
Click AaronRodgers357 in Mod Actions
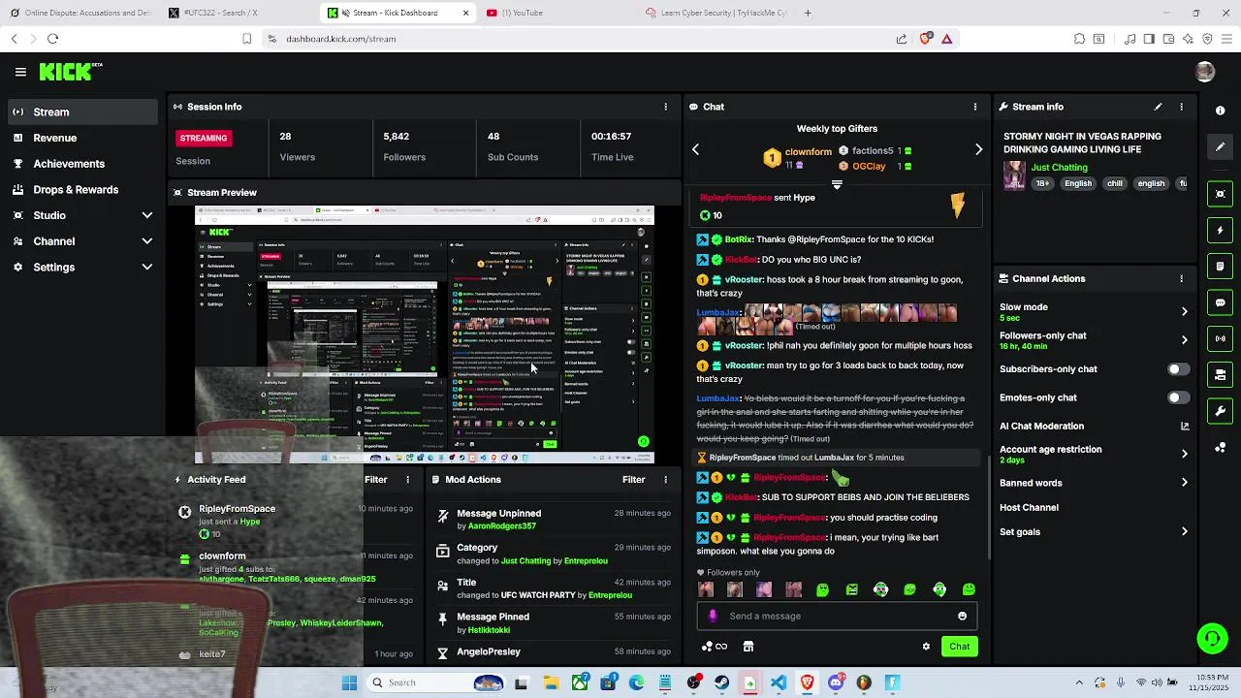click(x=502, y=526)
